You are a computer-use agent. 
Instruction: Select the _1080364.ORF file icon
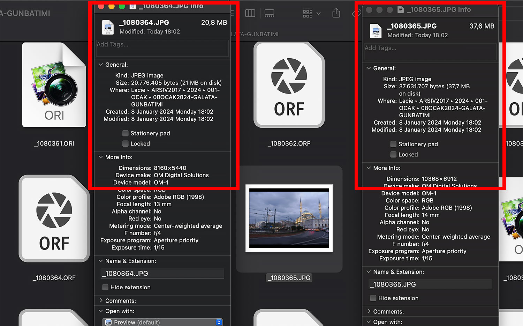54,218
